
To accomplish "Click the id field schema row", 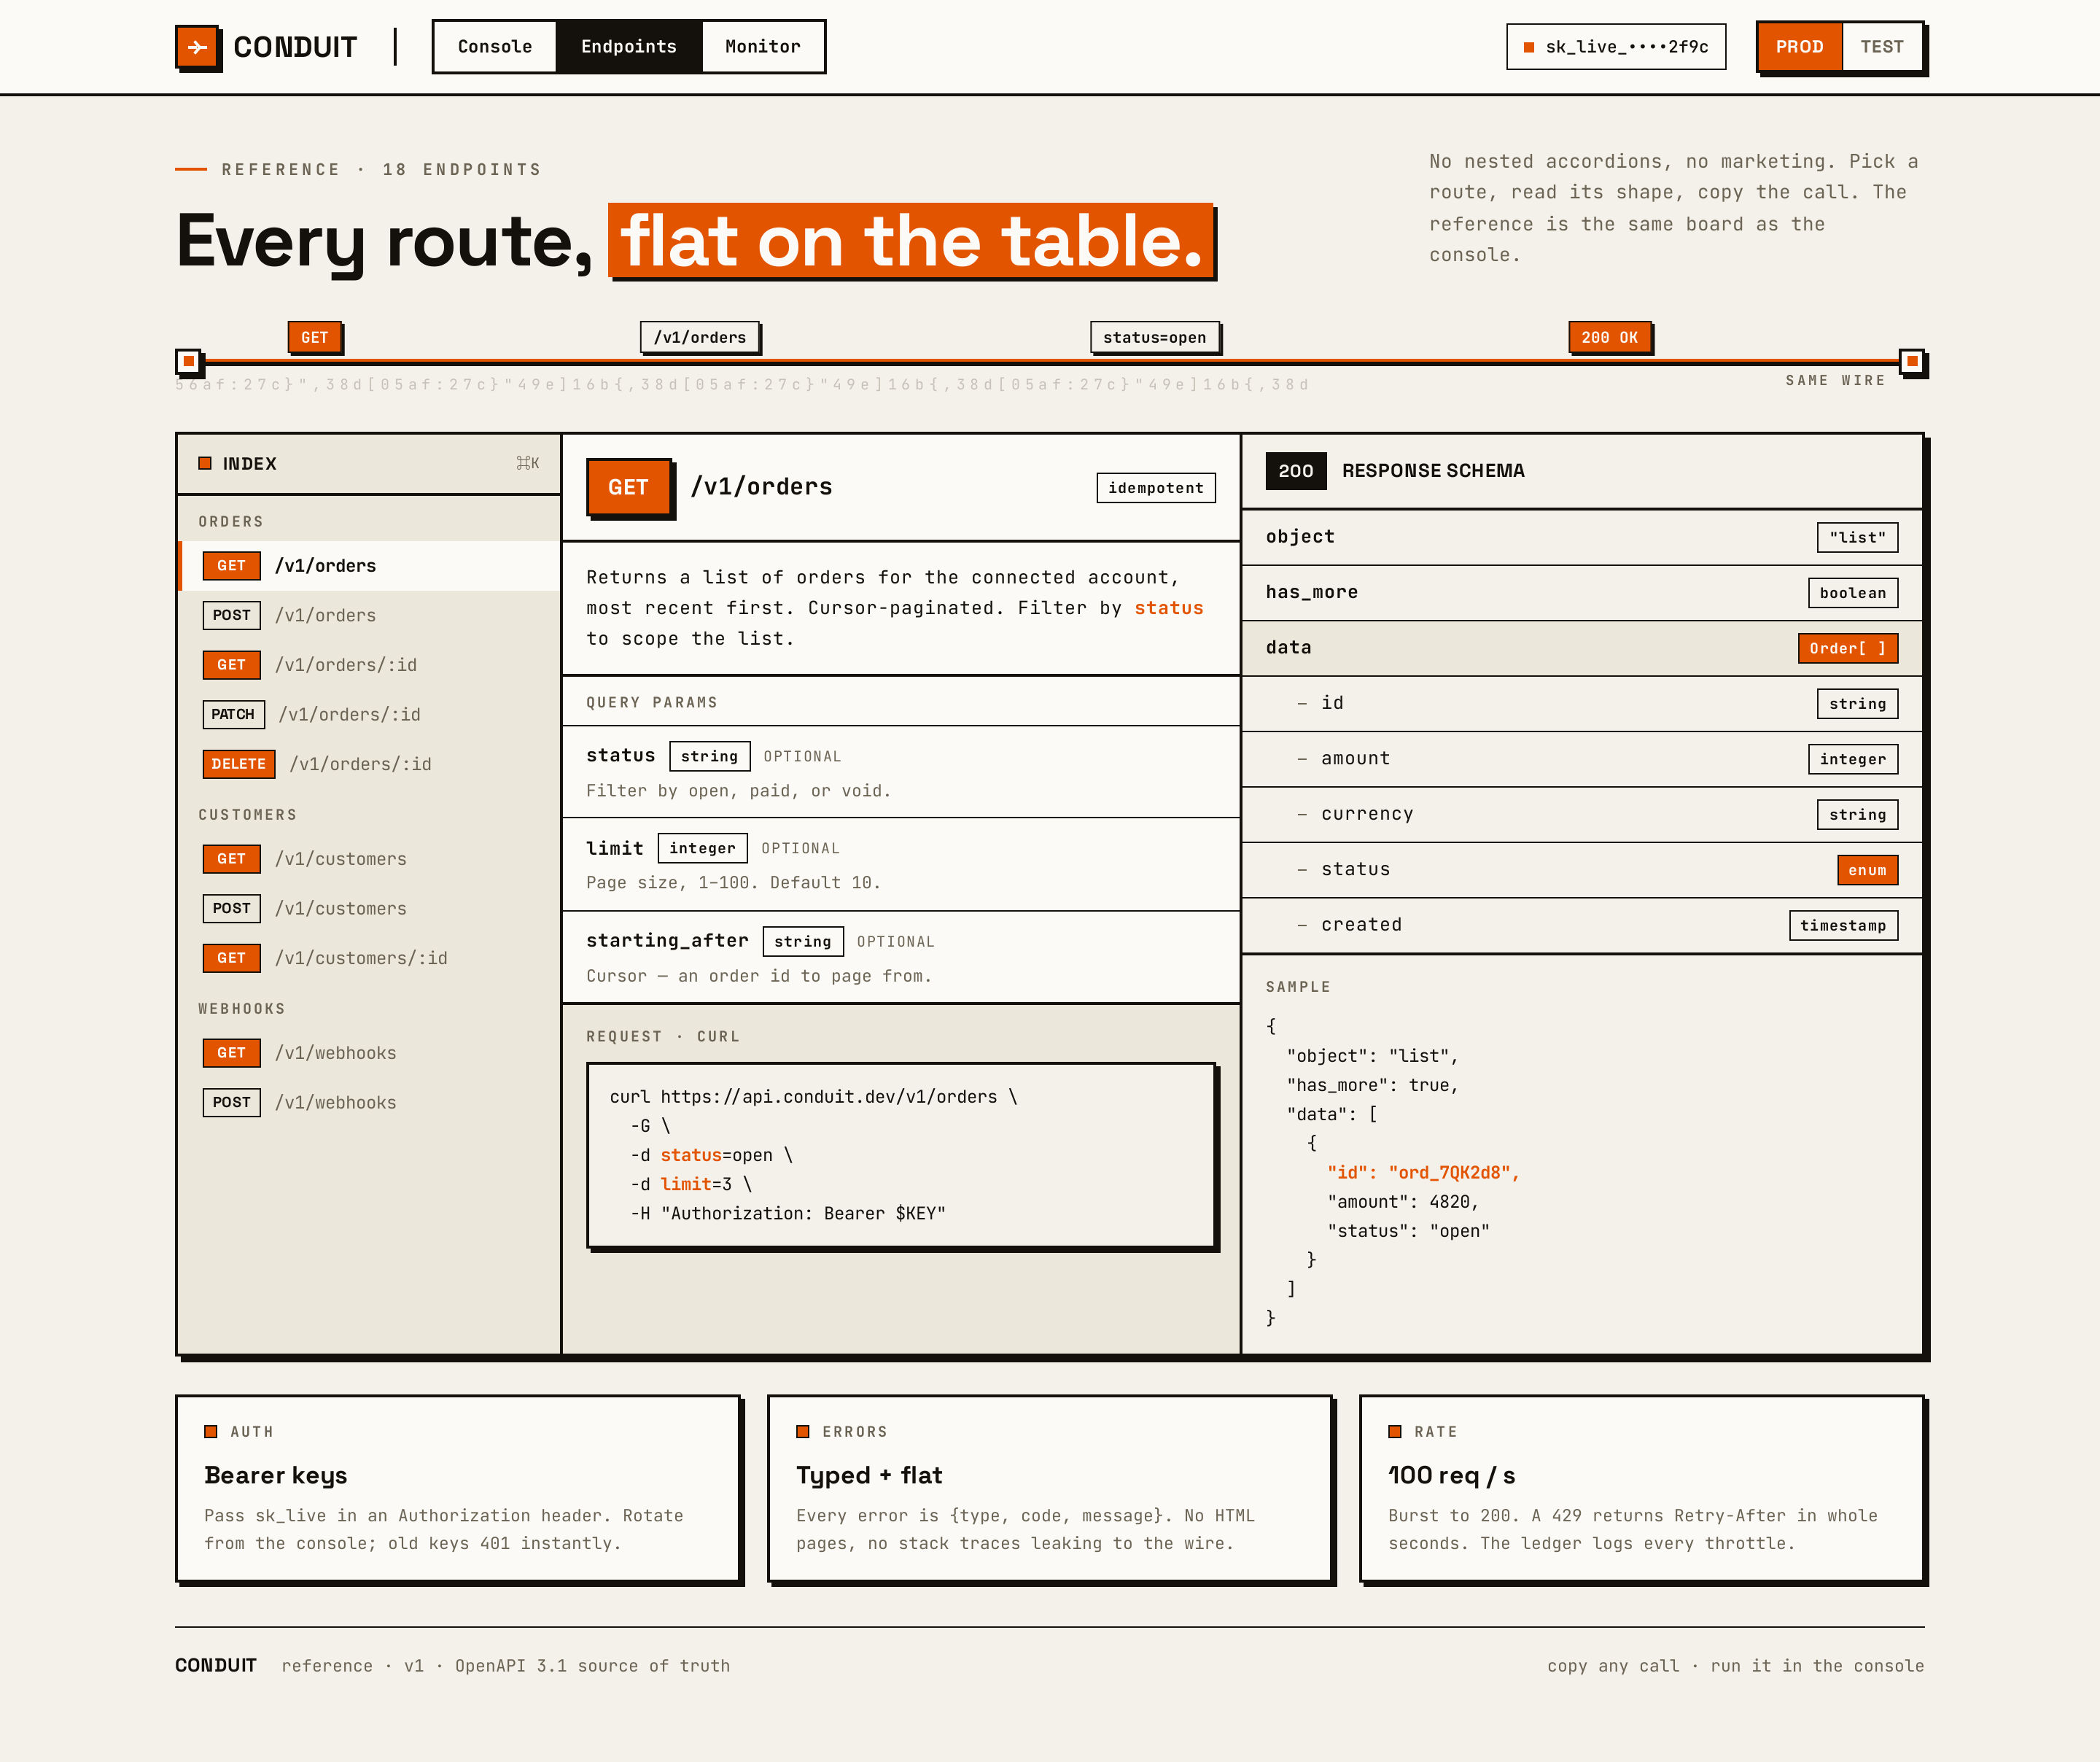I will click(x=1582, y=703).
